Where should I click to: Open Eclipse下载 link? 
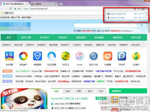37,71
